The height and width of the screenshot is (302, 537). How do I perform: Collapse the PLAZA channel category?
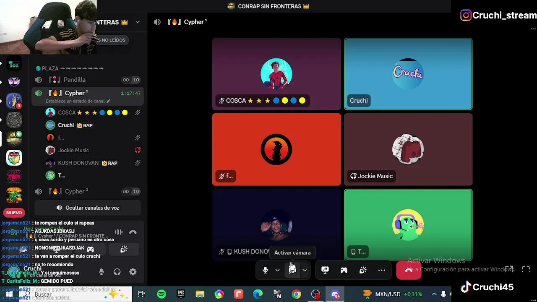click(x=69, y=68)
